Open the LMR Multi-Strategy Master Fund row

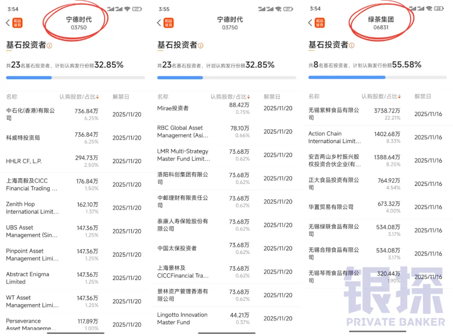tap(226, 155)
